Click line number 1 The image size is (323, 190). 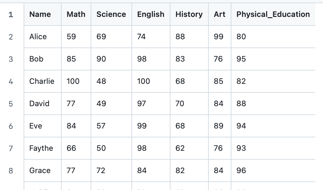coord(11,15)
